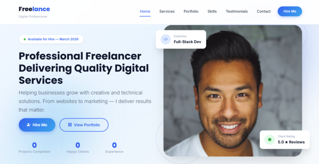Viewport: 319px width, 164px height.
Task: Click the grid icon in View Portfolio
Action: click(70, 125)
